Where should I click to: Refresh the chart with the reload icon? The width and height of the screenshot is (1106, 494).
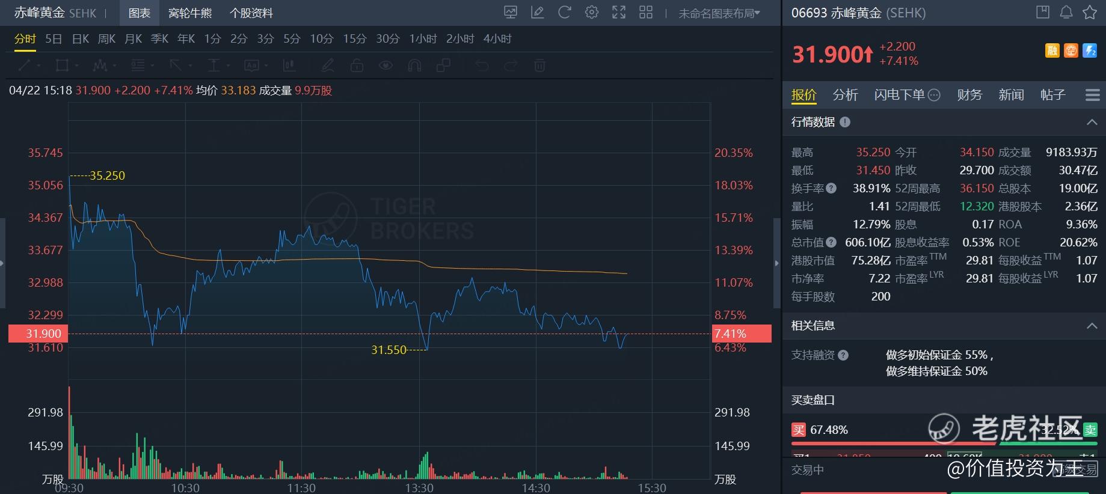(564, 12)
